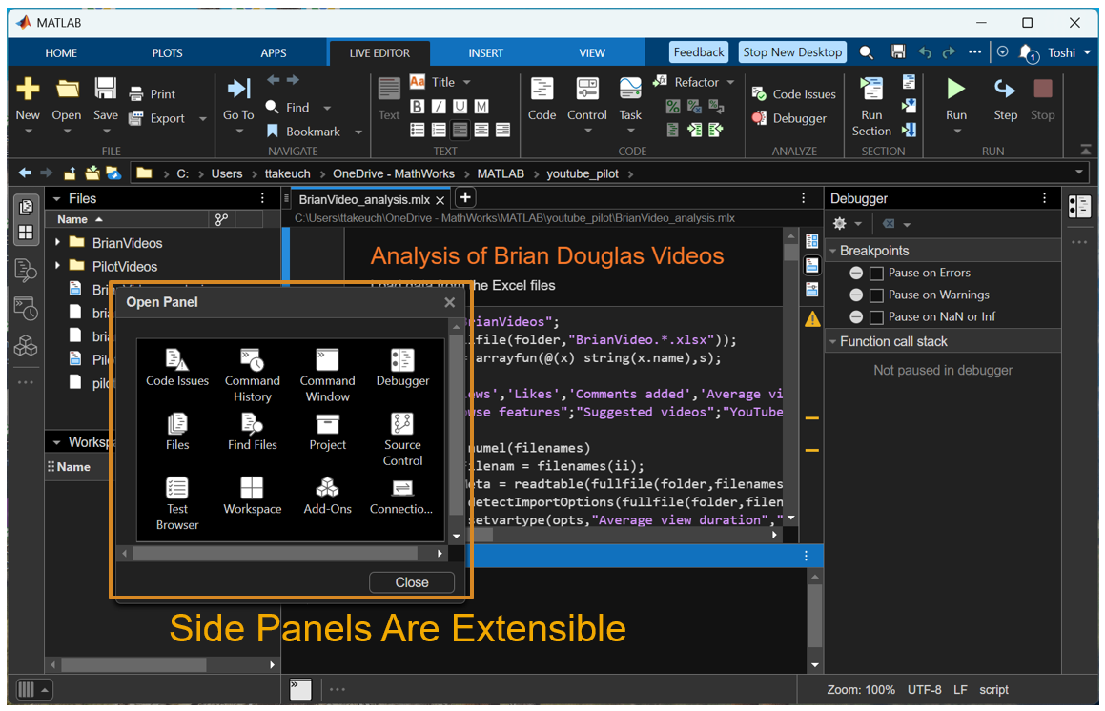
Task: Switch to the APPS tab
Action: click(x=274, y=52)
